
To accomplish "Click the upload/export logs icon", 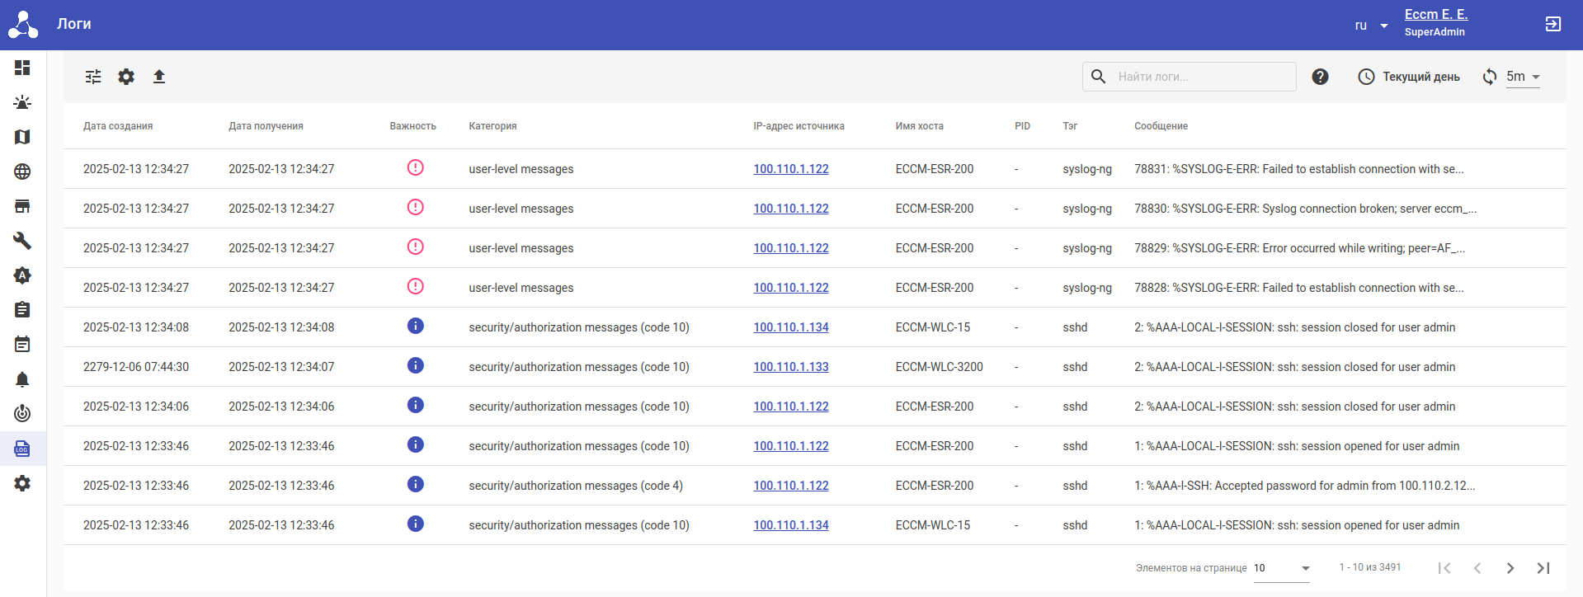I will [x=159, y=77].
